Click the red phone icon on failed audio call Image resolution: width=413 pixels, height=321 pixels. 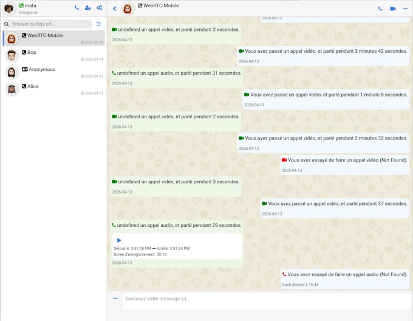pos(284,274)
